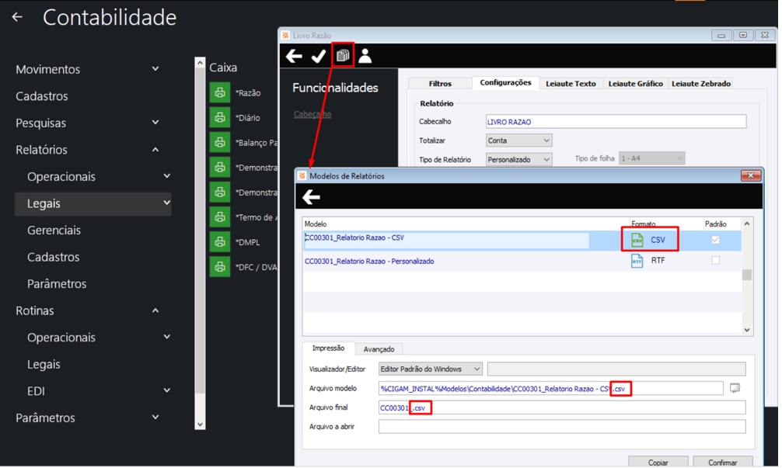
Task: Toggle Padrão checkbox for CSV model
Action: 715,240
